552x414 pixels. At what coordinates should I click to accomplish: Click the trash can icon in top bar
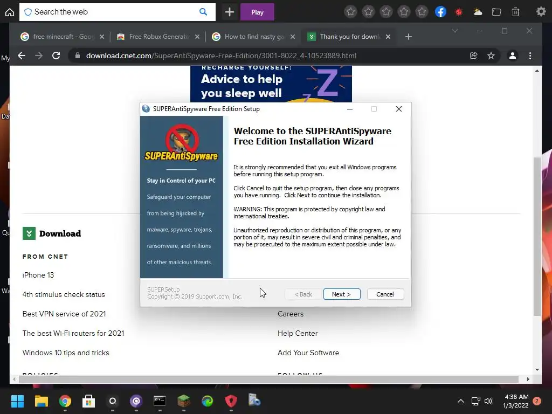[x=515, y=12]
